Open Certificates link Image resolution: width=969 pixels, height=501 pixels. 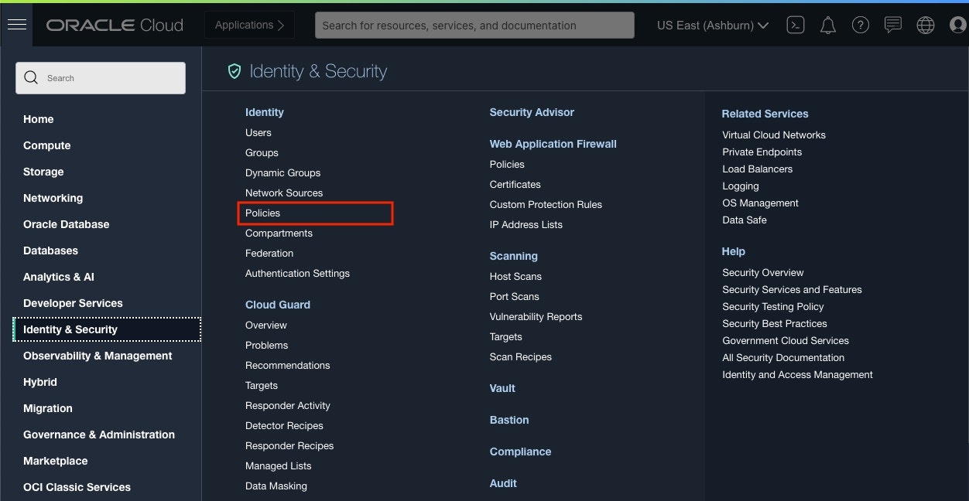pyautogui.click(x=515, y=185)
